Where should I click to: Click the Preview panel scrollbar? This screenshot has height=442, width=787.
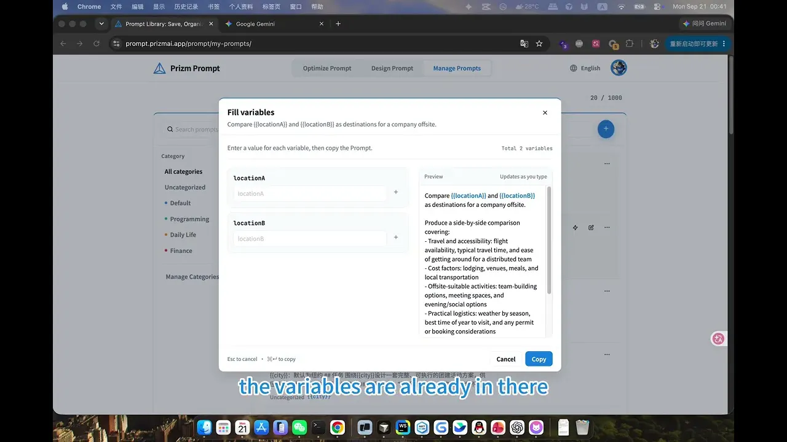click(549, 241)
